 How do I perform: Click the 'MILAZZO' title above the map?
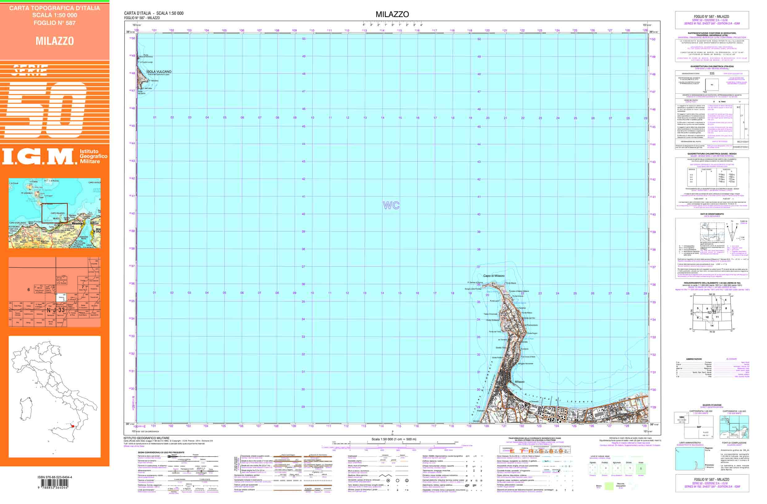[x=392, y=14]
